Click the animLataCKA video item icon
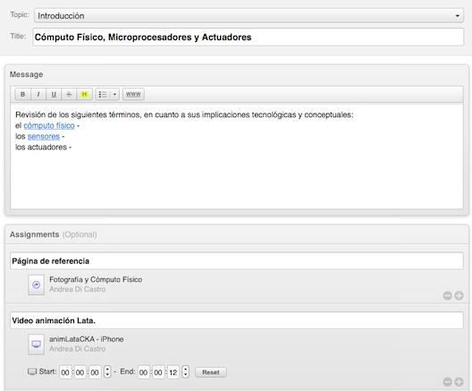This screenshot has height=391, width=472. tap(36, 344)
